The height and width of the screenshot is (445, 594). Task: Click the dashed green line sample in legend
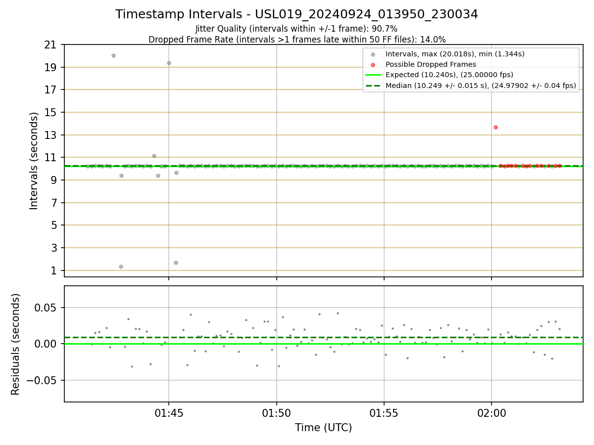[373, 86]
